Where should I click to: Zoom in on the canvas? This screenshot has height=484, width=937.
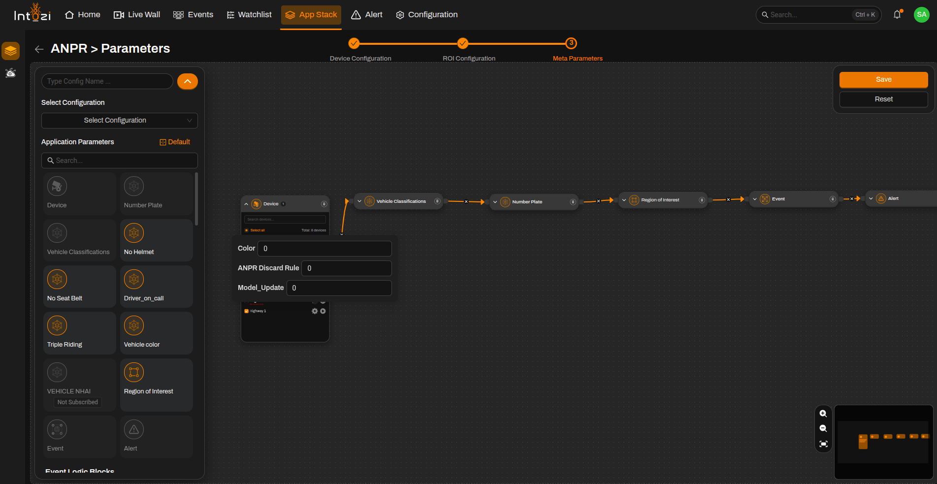(x=823, y=414)
